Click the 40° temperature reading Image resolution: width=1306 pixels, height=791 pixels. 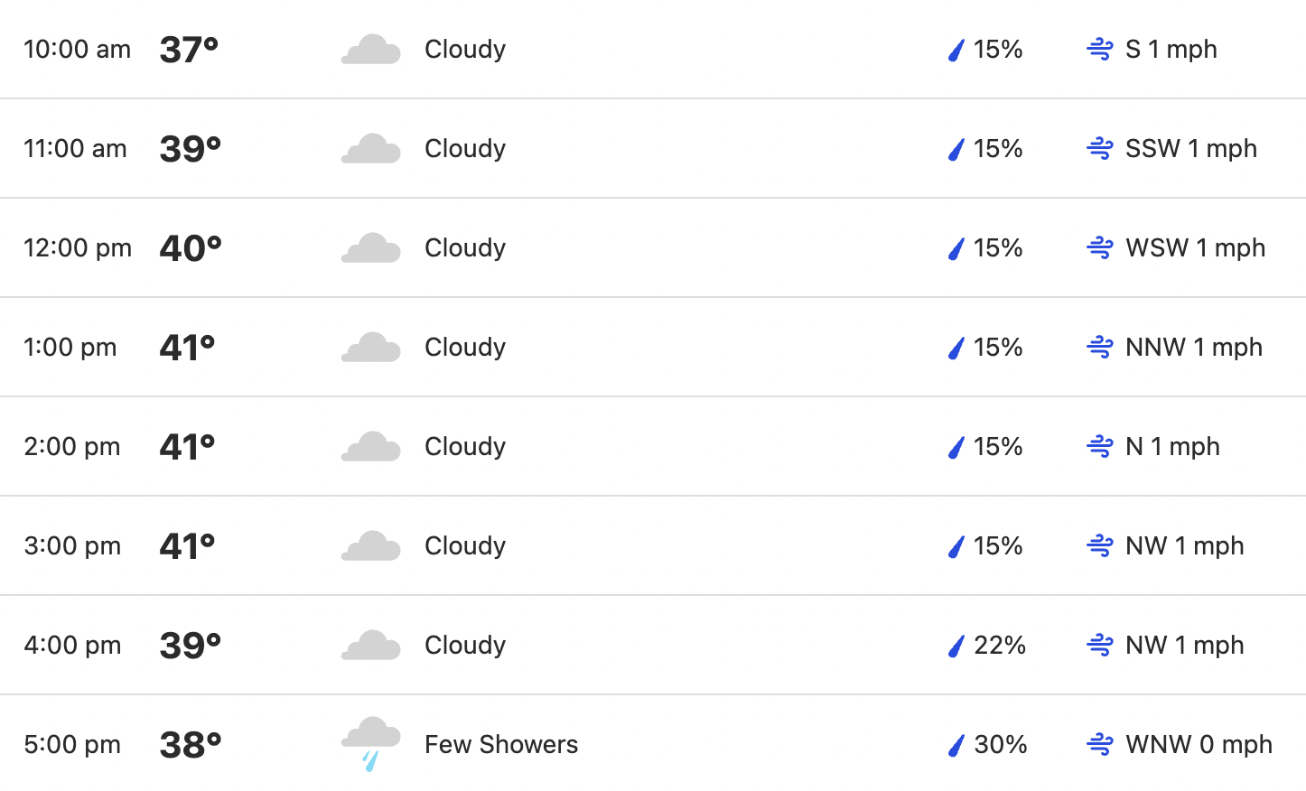pyautogui.click(x=191, y=247)
